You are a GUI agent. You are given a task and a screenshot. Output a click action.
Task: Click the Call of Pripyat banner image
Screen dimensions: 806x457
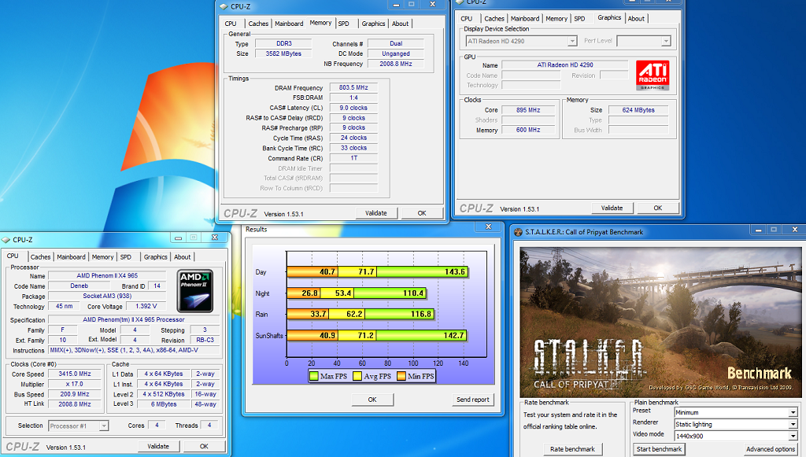click(x=660, y=321)
